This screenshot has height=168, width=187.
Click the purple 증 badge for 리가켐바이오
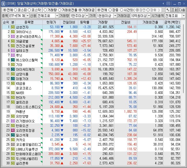[x=13, y=121]
